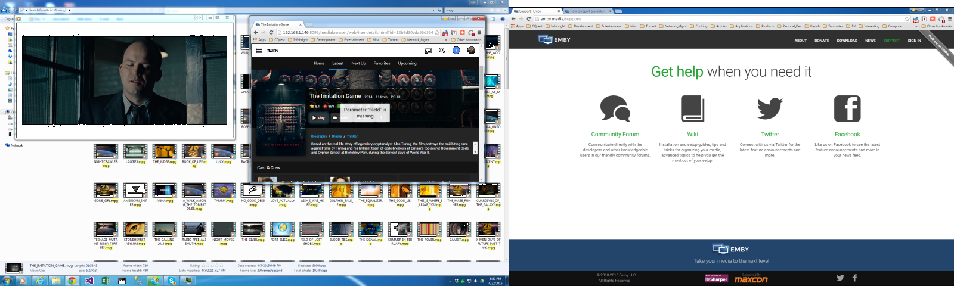
Task: Select the 'How to report a problem' browser tab
Action: point(588,11)
